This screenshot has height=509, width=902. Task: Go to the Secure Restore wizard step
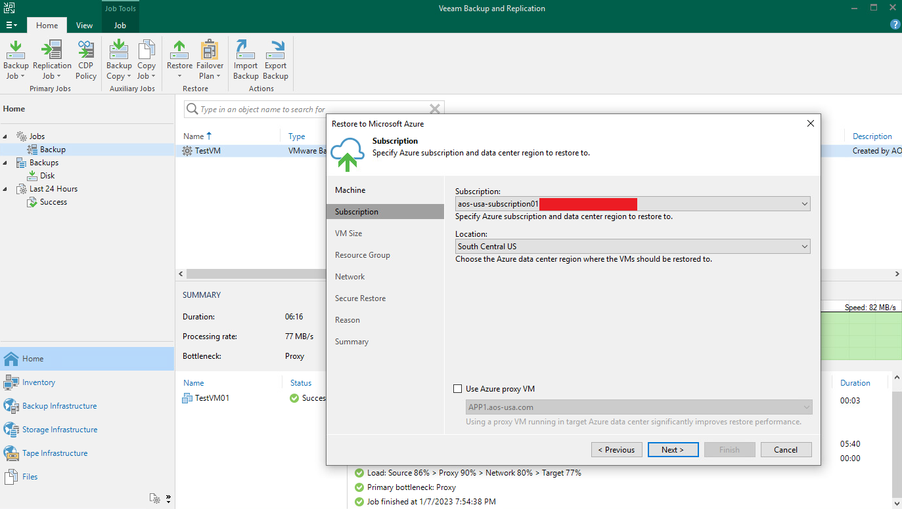click(x=361, y=298)
